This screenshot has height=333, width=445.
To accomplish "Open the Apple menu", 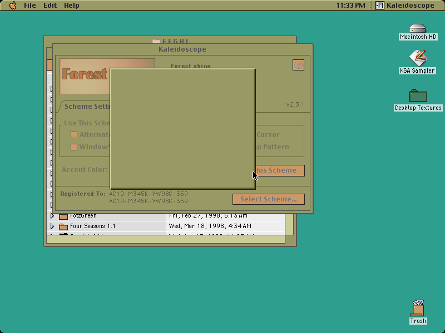I will [13, 6].
